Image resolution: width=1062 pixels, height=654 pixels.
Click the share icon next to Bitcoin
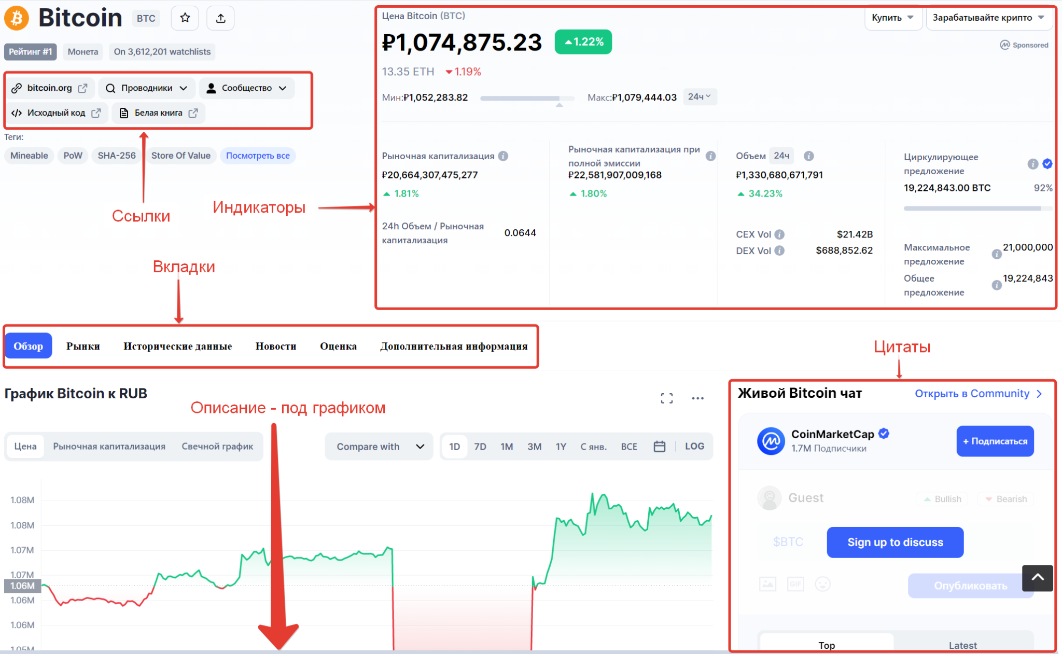220,18
